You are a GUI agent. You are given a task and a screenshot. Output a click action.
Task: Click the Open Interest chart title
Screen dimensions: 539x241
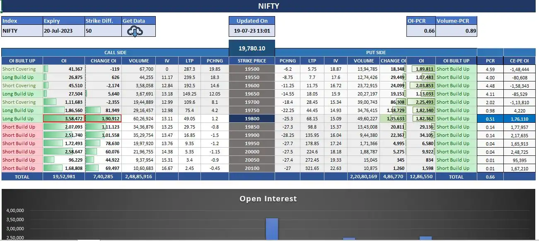tap(268, 199)
